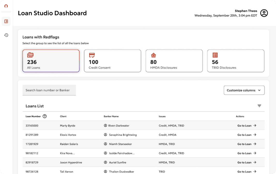Focus the Search loan number or Banker field
Screen dimensions: 276x174
(49, 90)
